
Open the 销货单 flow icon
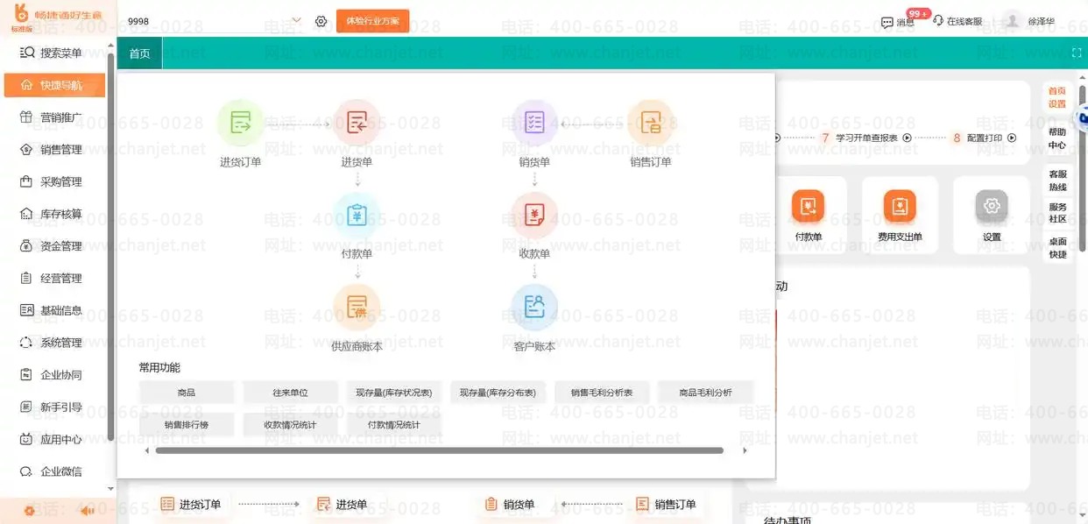[534, 124]
